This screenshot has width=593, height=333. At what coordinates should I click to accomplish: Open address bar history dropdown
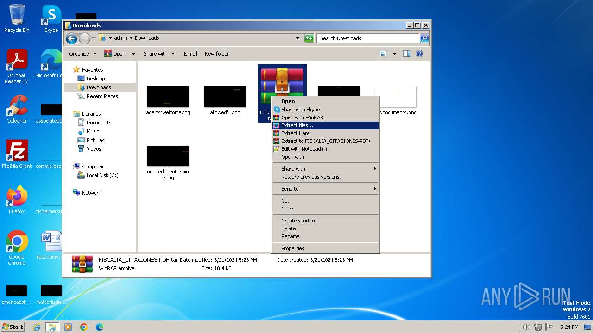297,38
